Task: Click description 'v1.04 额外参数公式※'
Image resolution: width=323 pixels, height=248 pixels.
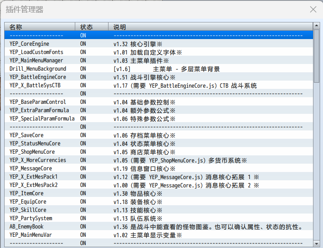Action: coord(144,110)
